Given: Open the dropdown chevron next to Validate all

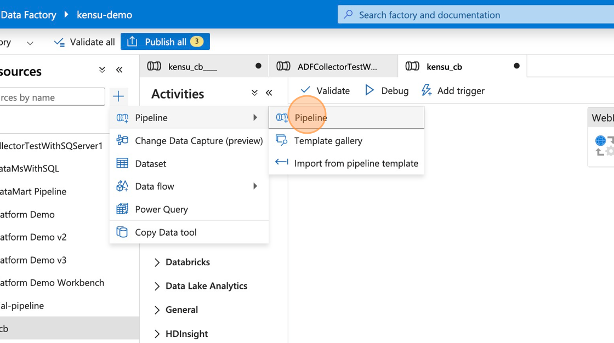Looking at the screenshot, I should click(x=30, y=43).
